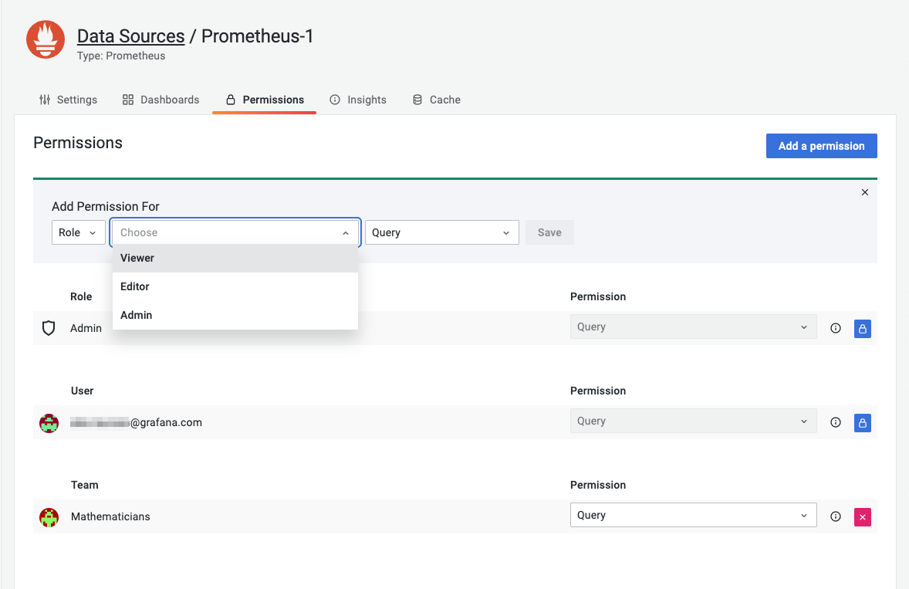This screenshot has height=589, width=909.
Task: Close the Add Permission For panel
Action: tap(864, 192)
